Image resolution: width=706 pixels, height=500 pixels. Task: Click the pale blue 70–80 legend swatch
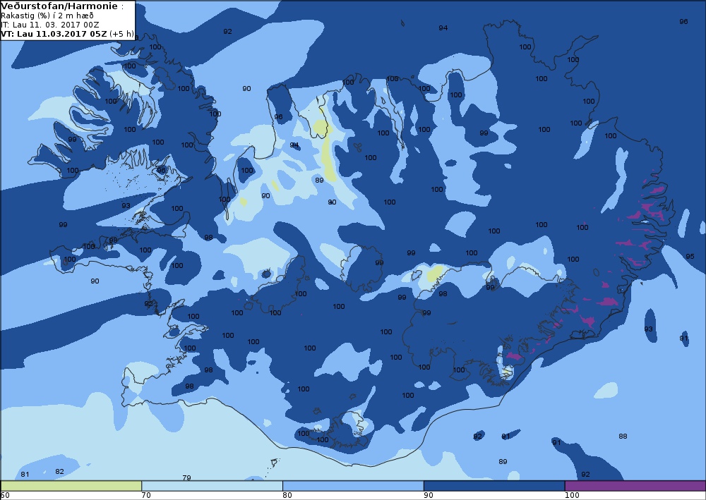click(x=212, y=486)
